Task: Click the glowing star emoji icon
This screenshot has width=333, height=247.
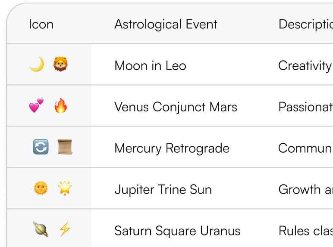Action: (x=65, y=188)
